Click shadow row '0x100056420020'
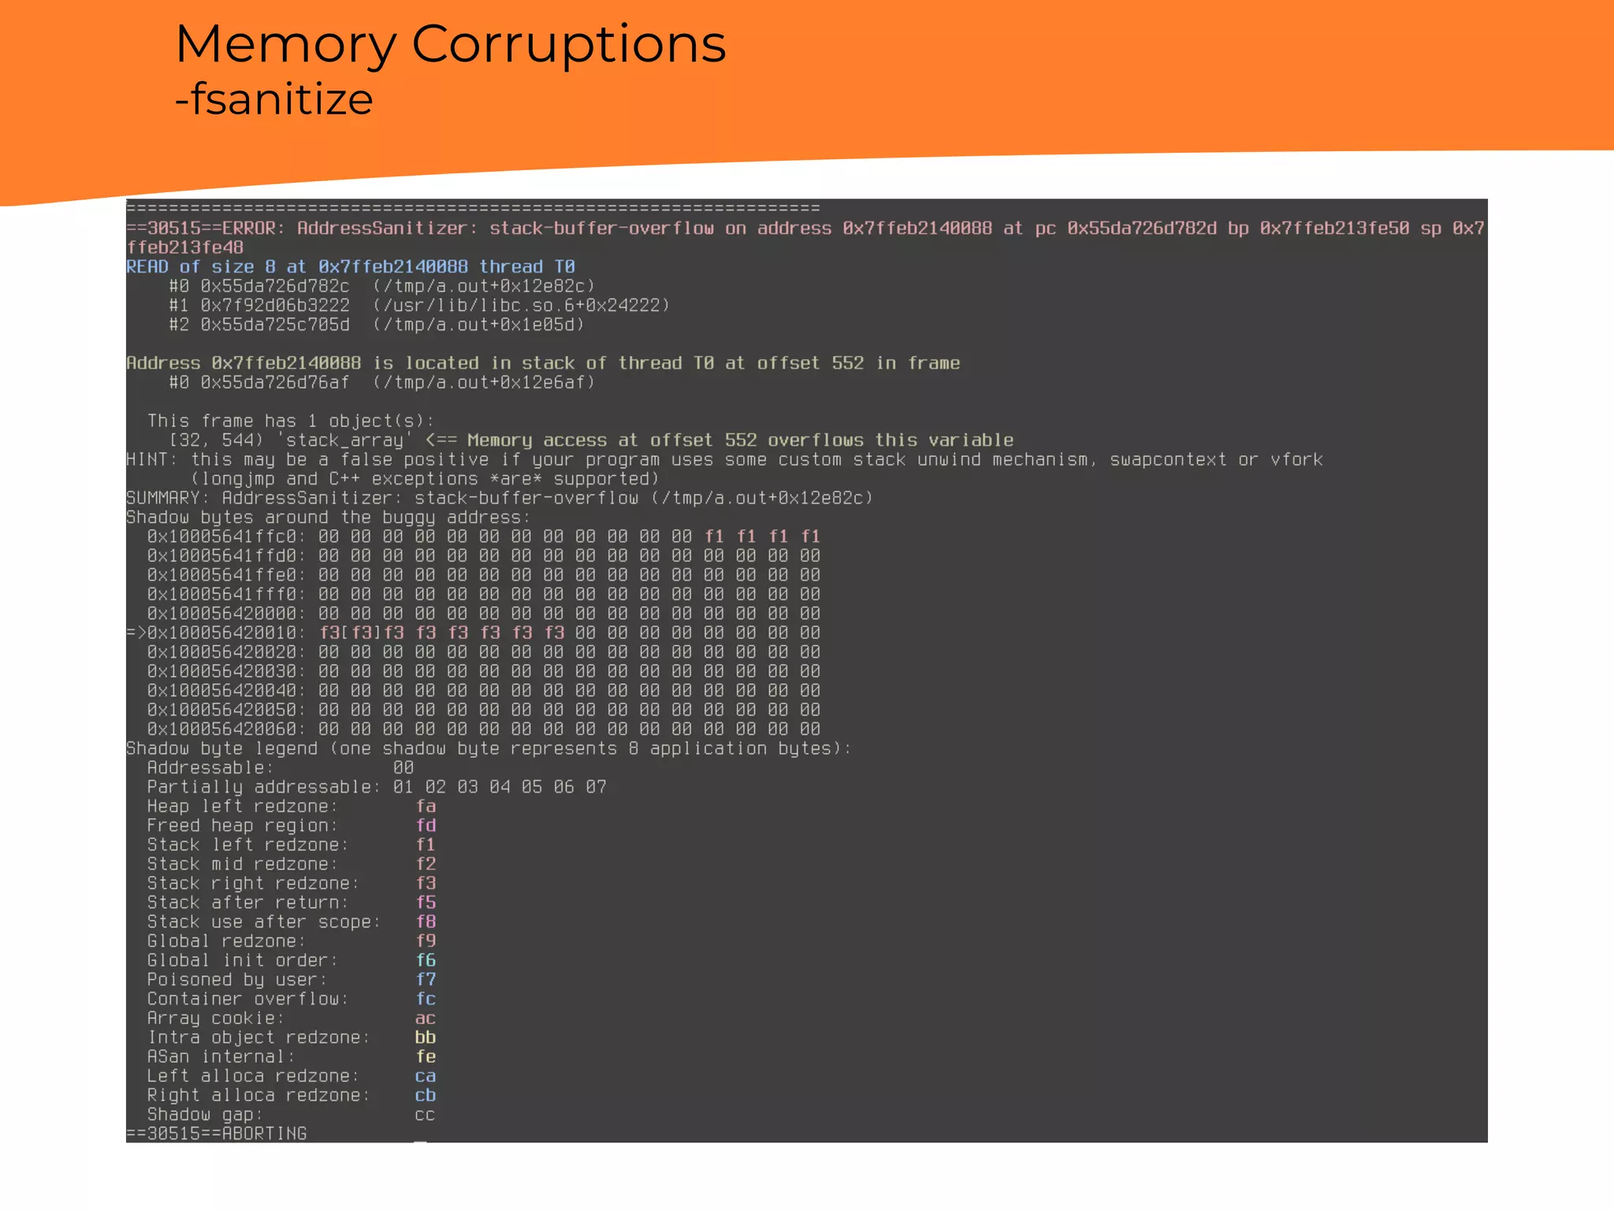1614x1210 pixels. (x=484, y=652)
